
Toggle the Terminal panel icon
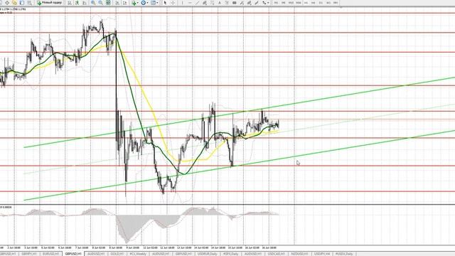(22, 3)
